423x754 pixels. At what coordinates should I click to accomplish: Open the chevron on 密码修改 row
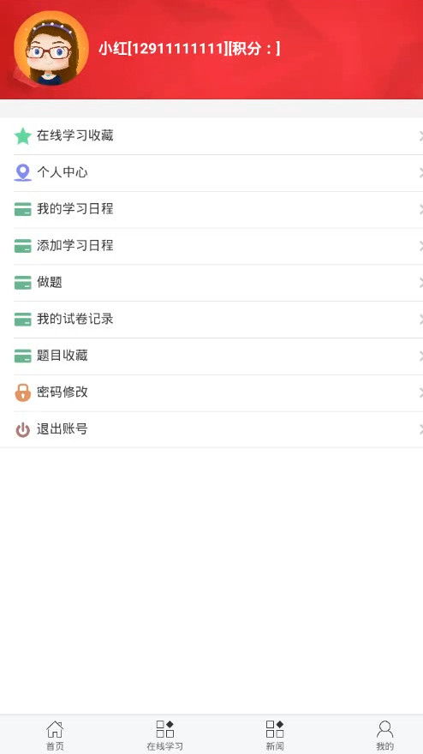[420, 392]
